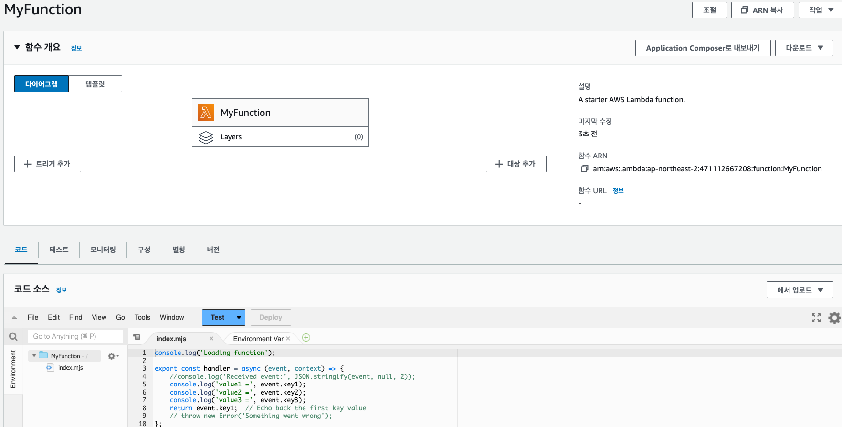Screen dimensions: 842x427
Task: Open 정보 link next to 함수 URL
Action: [618, 191]
